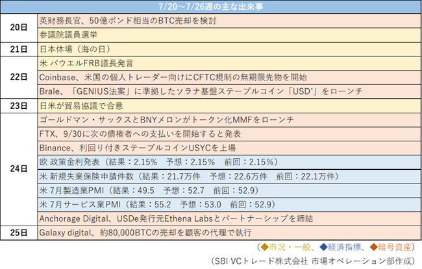Click the Binance USYC上場 row

click(229, 148)
